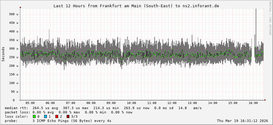
Task: Click the 16:00 time axis label
Action: point(253,103)
